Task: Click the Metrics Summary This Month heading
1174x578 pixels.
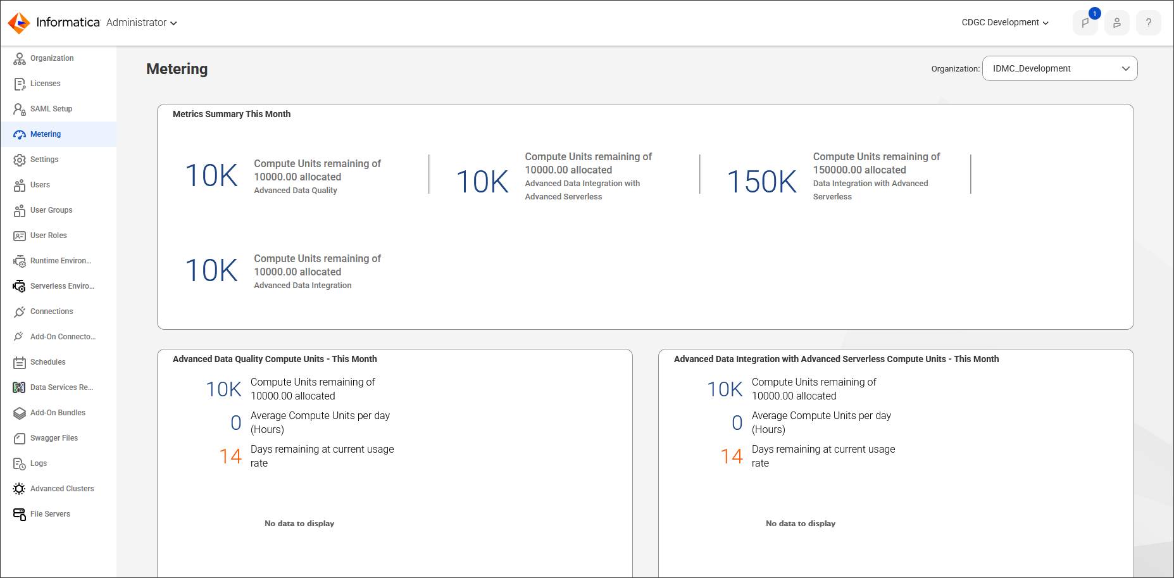Action: click(232, 114)
